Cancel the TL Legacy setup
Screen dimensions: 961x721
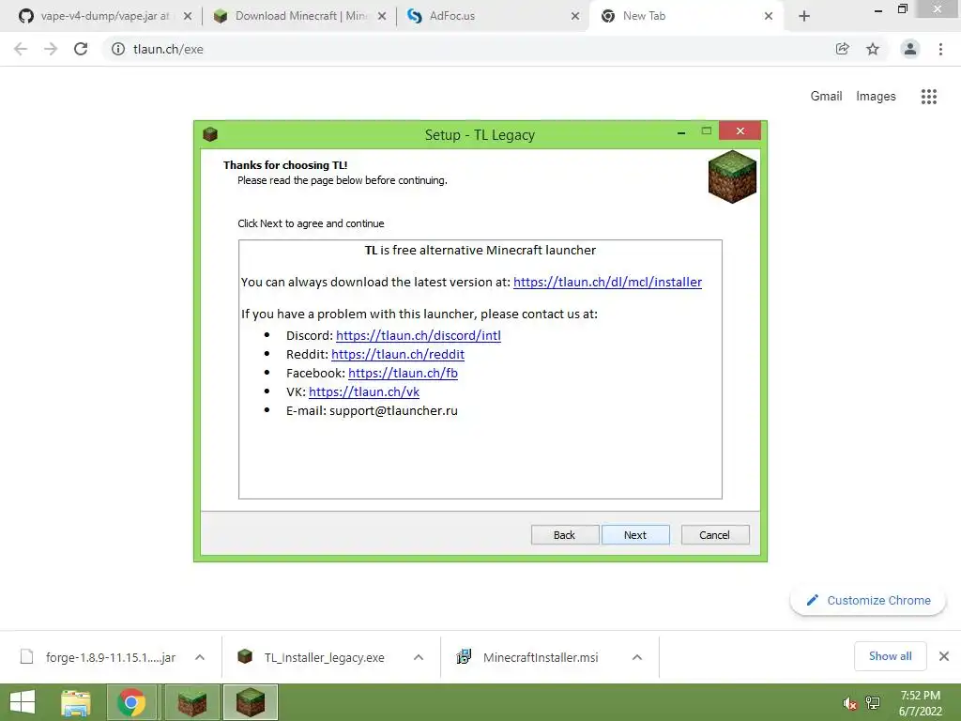tap(714, 534)
